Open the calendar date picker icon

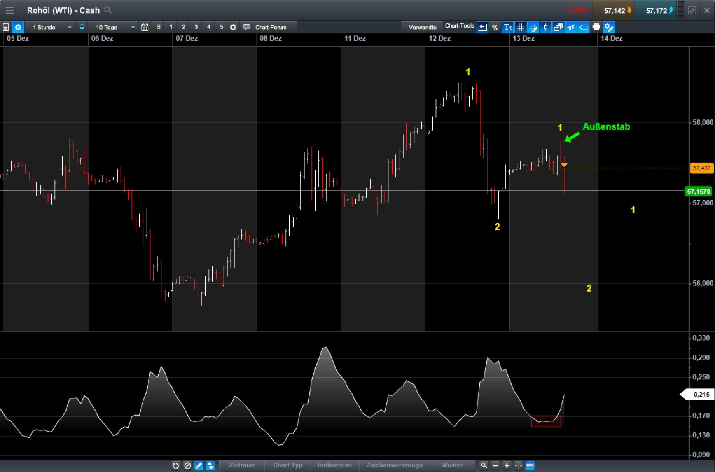click(145, 27)
